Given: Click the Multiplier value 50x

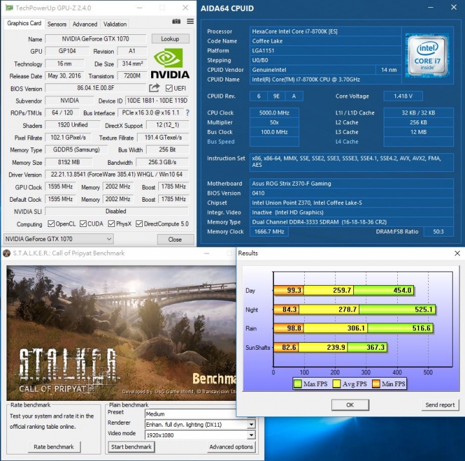Looking at the screenshot, I should (x=274, y=122).
